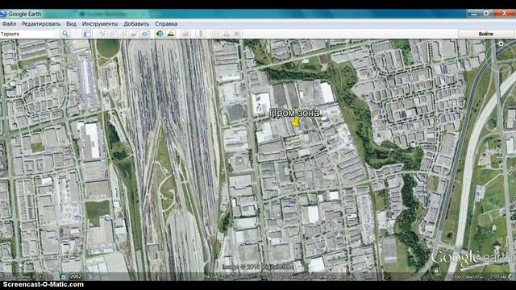Click the search magnifier button
The width and height of the screenshot is (516, 290).
click(x=65, y=34)
